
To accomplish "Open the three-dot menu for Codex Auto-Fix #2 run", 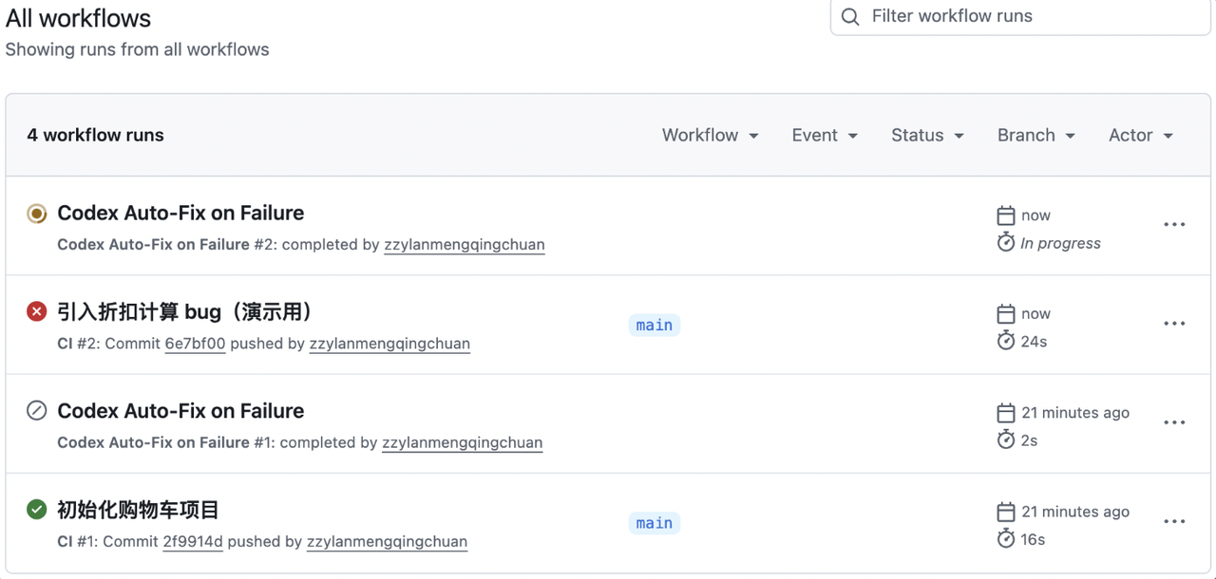I will click(1174, 225).
